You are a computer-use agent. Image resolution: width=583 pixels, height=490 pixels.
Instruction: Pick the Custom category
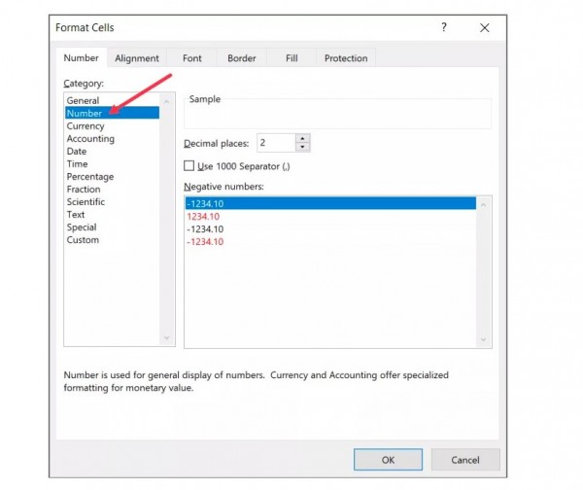pos(113,239)
